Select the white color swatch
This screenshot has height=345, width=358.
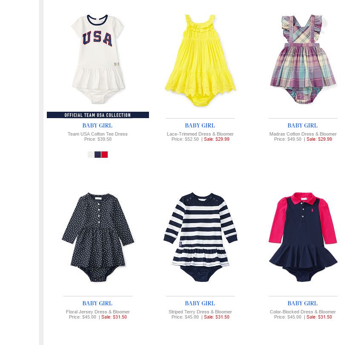pos(91,155)
